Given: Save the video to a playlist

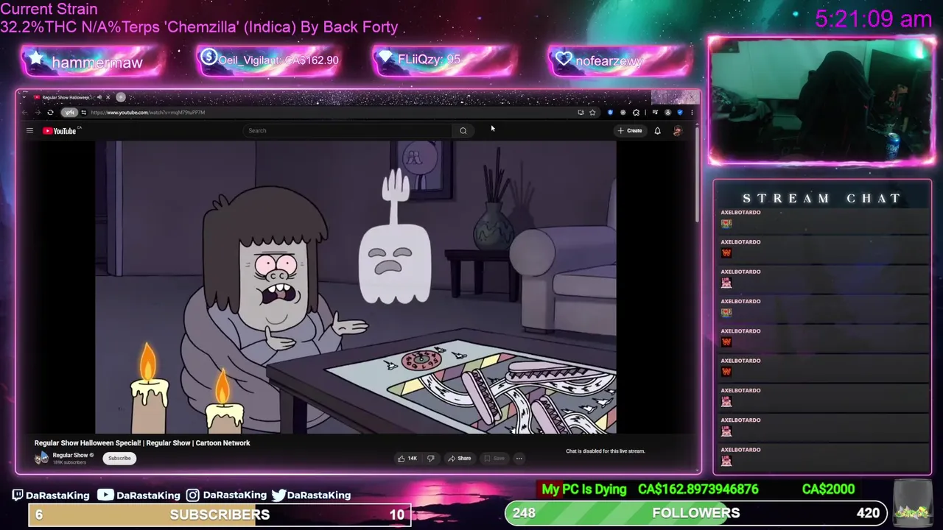Looking at the screenshot, I should pos(494,459).
